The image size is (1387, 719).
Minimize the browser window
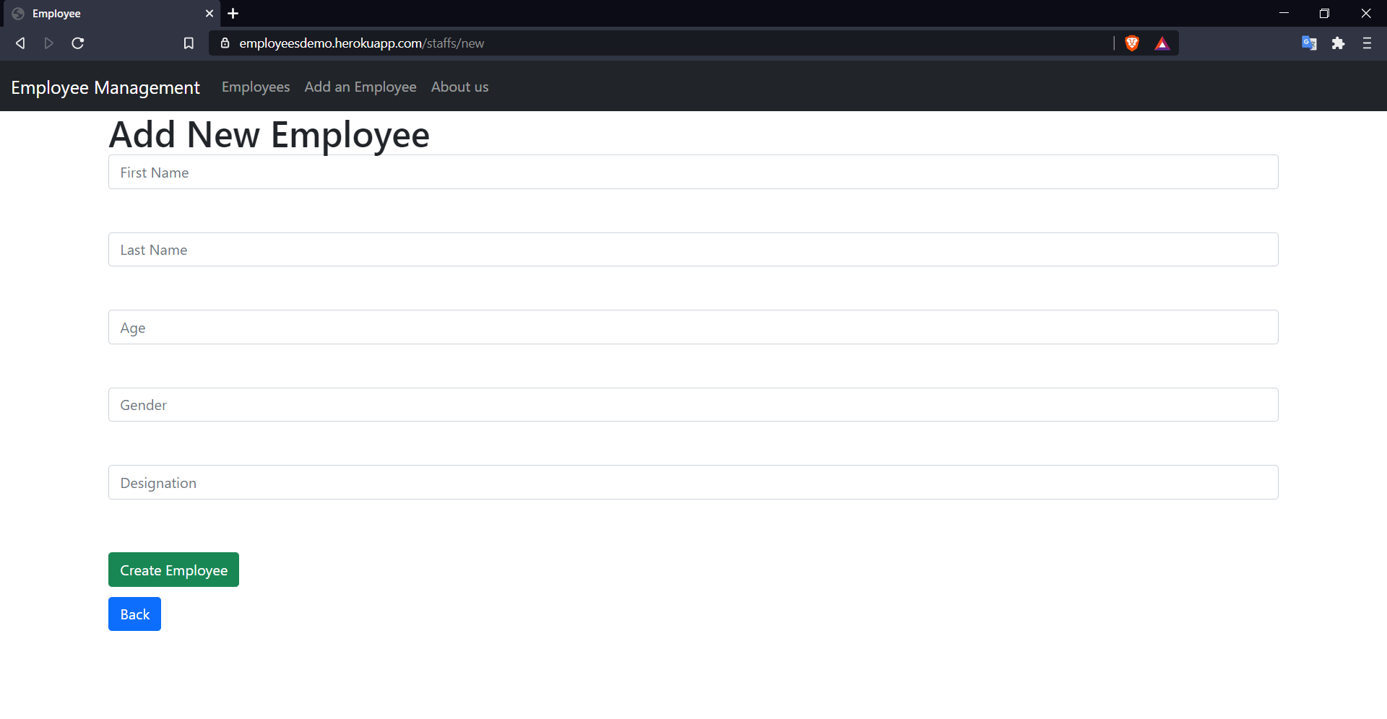coord(1284,13)
